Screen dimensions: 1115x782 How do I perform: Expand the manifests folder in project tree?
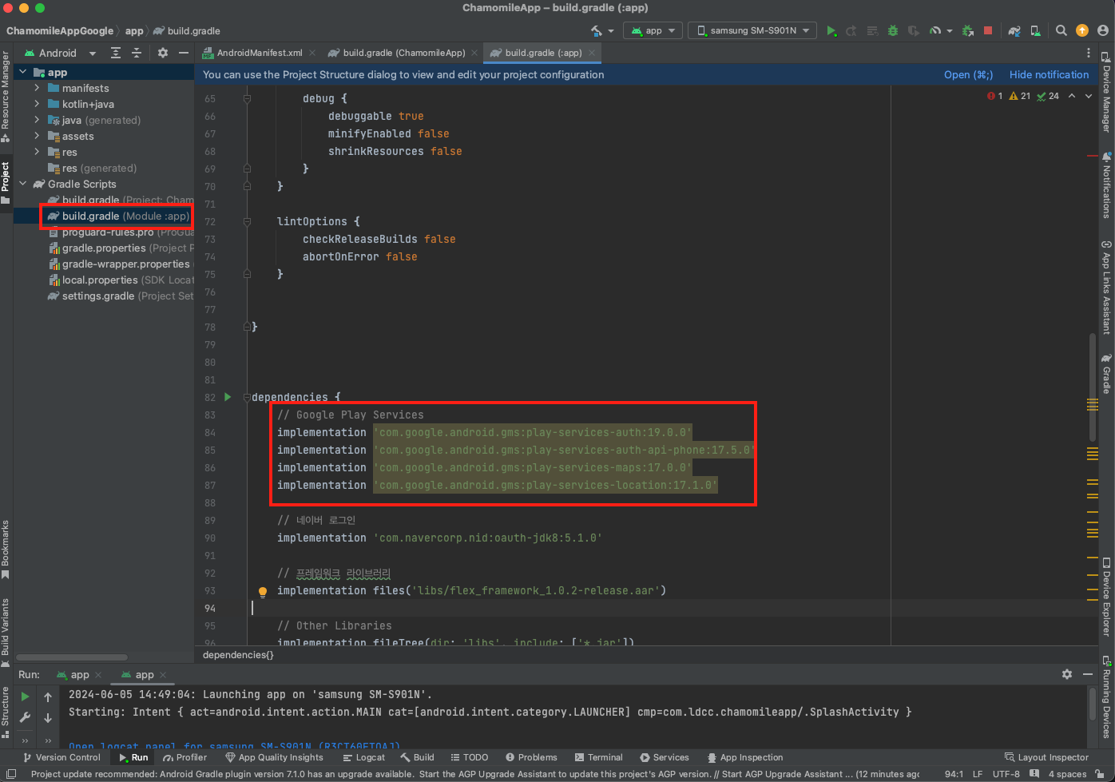tap(37, 88)
